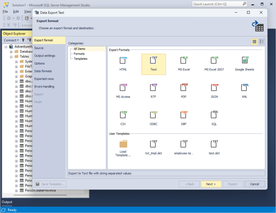Click the Next button
This screenshot has height=213, width=276.
click(x=211, y=184)
